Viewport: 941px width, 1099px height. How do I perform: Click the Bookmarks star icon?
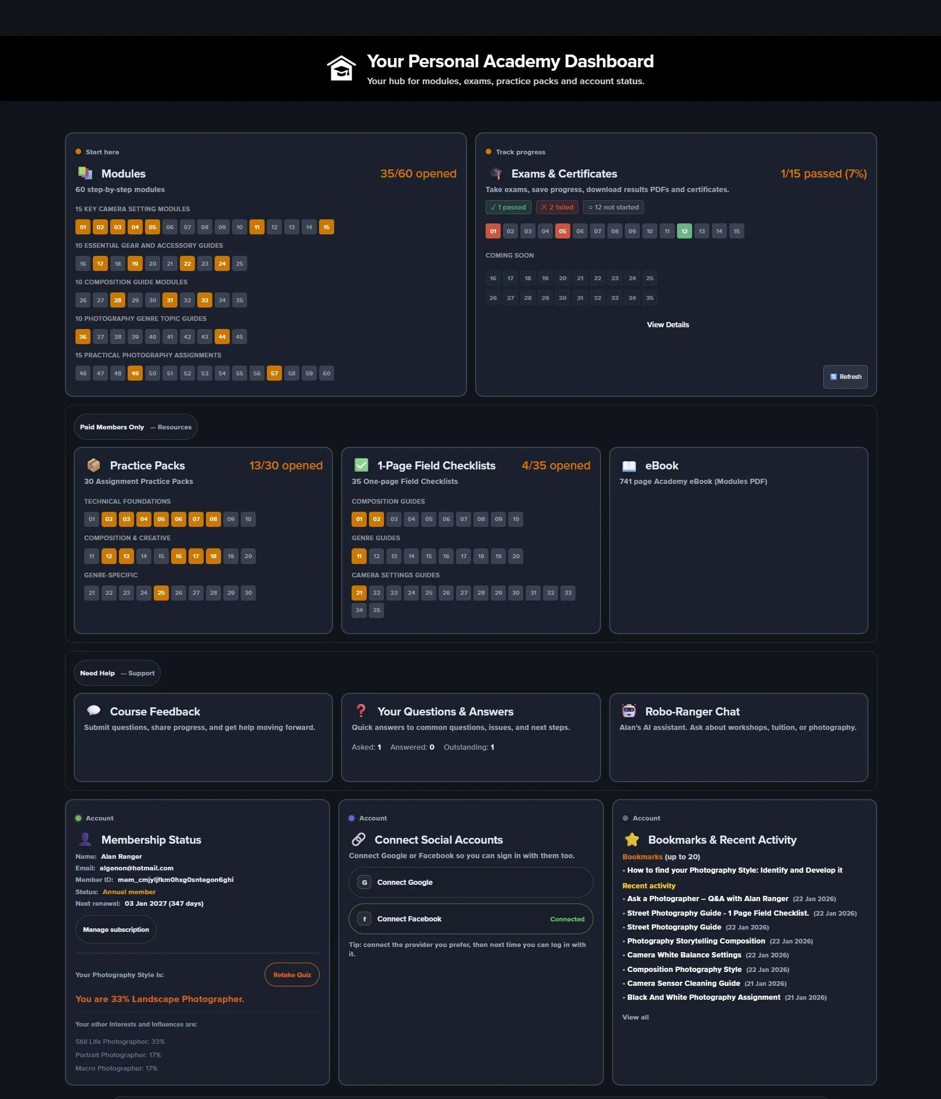(x=632, y=839)
